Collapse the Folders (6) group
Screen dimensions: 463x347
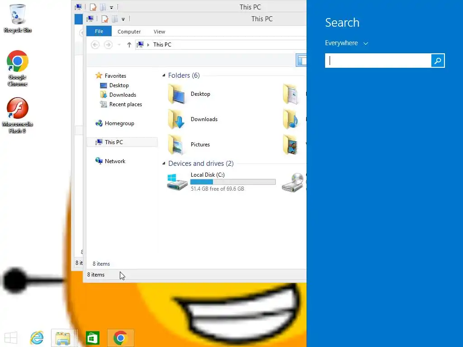[x=164, y=75]
